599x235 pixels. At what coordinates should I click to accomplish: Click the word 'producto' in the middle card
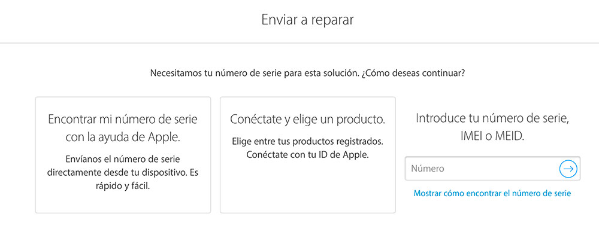[x=360, y=120]
